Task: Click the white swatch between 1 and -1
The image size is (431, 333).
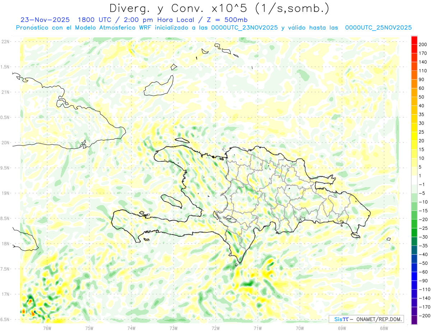Action: pyautogui.click(x=414, y=180)
